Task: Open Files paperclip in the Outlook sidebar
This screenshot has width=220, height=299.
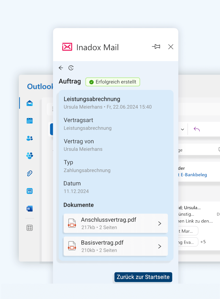Action: [x=30, y=173]
